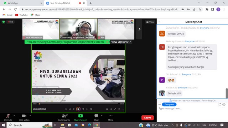
Task: Click the red Leave button
Action: [x=147, y=118]
